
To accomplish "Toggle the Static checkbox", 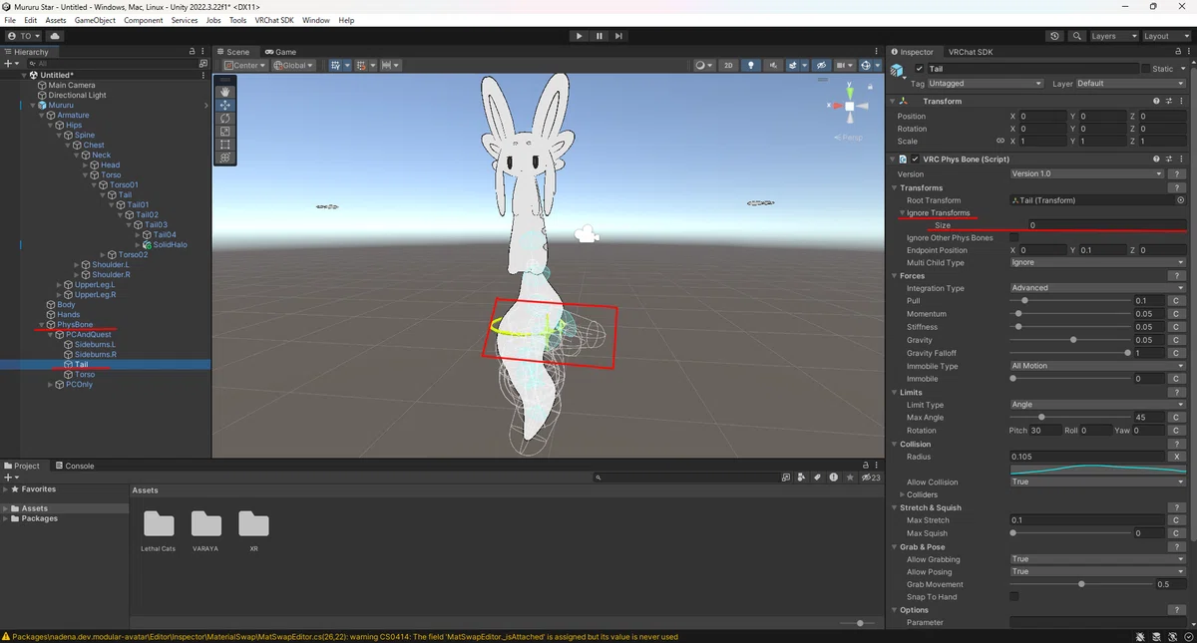I will [1146, 69].
